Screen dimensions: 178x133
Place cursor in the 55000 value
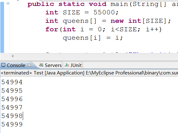(x=104, y=12)
